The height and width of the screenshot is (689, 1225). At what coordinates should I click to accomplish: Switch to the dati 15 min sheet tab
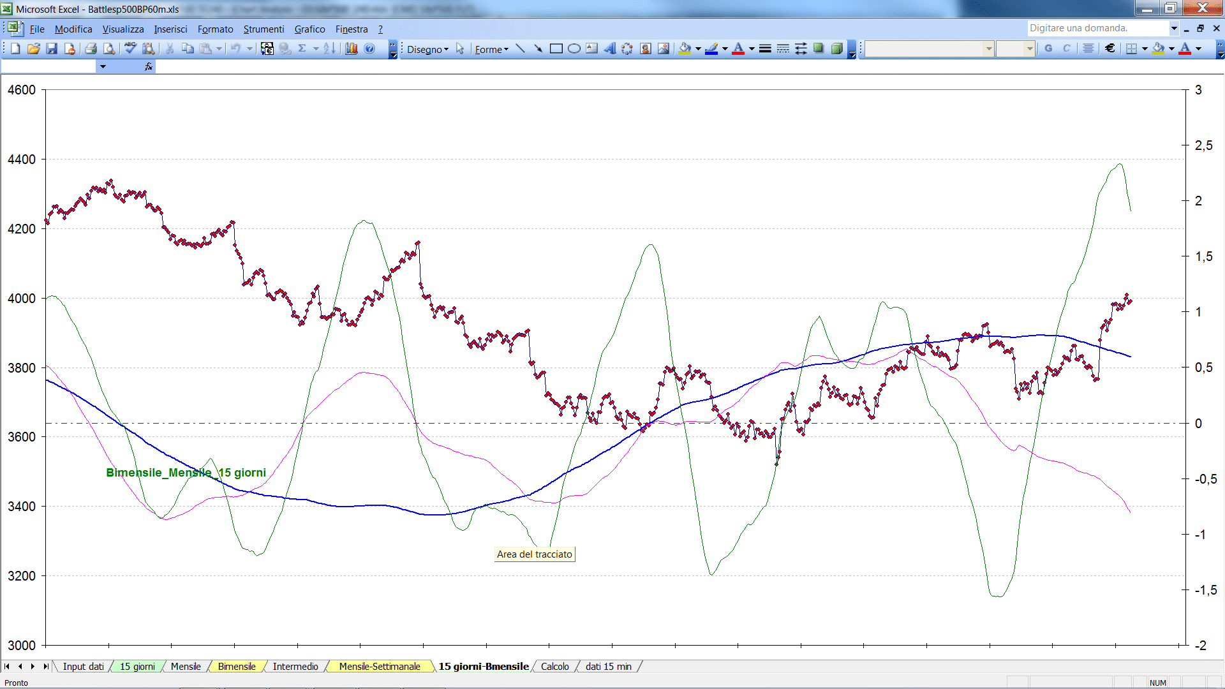tap(609, 667)
